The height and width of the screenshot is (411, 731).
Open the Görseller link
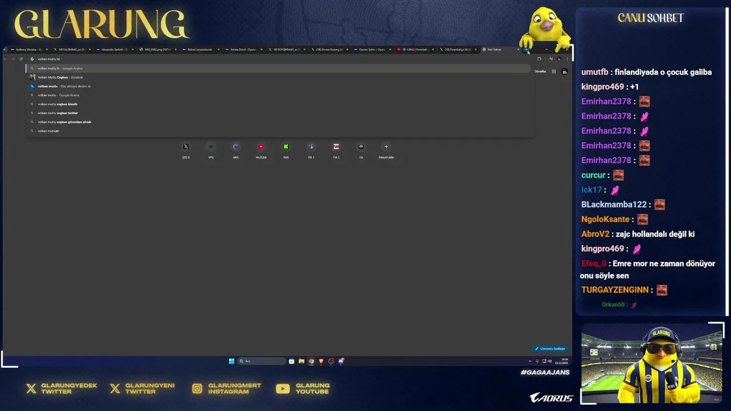(540, 71)
